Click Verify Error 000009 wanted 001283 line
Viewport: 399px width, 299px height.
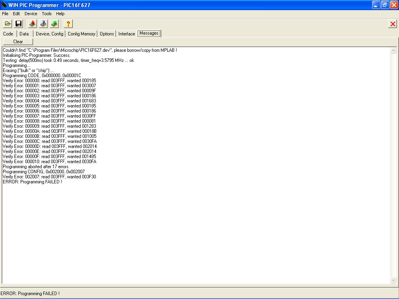(x=49, y=126)
